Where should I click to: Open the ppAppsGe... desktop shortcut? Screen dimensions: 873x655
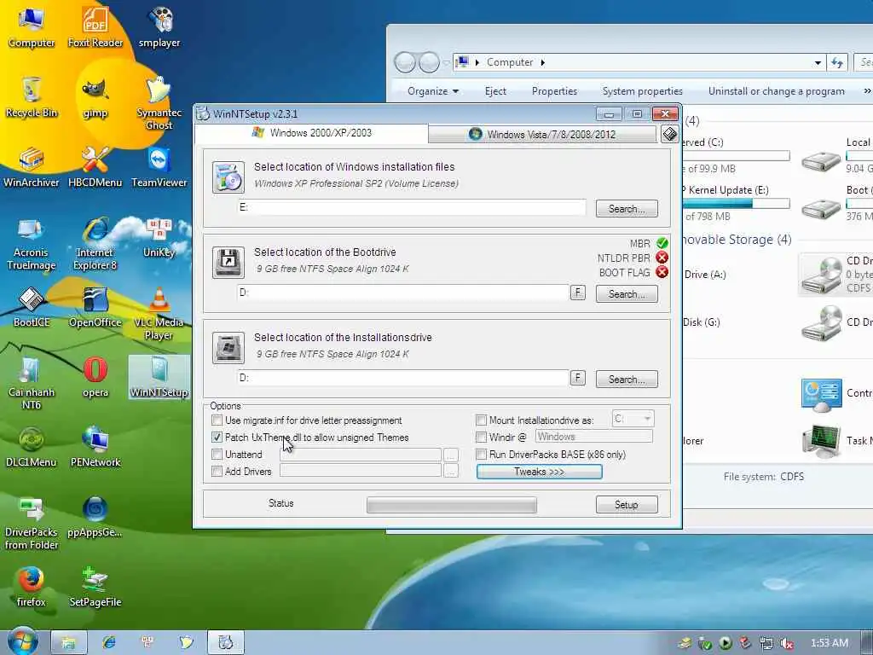click(95, 517)
